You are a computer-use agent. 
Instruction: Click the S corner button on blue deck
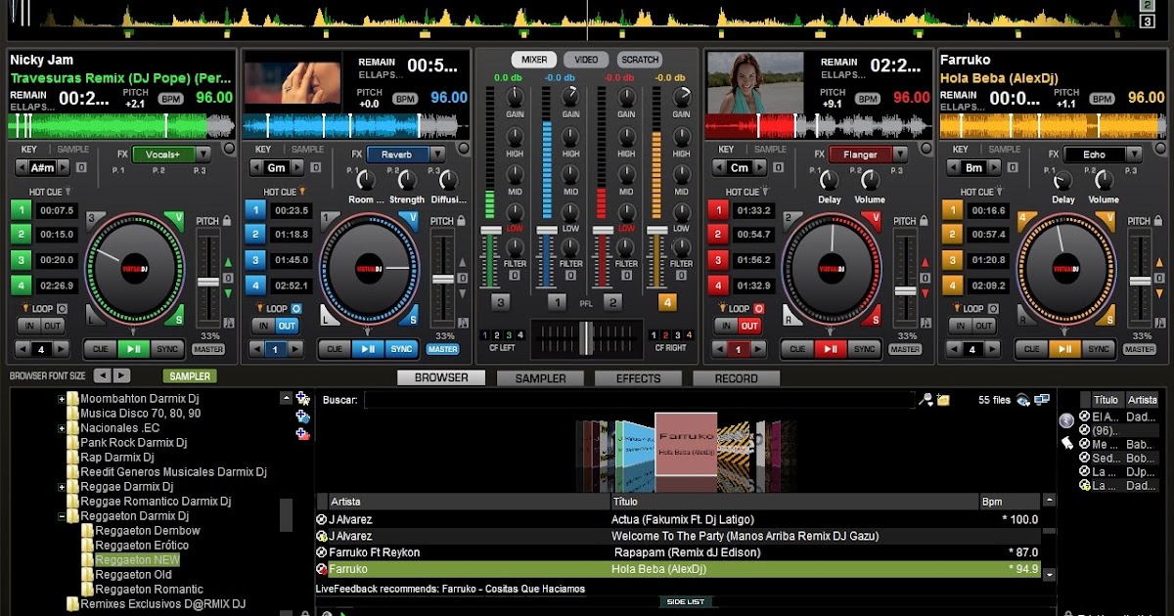[412, 318]
